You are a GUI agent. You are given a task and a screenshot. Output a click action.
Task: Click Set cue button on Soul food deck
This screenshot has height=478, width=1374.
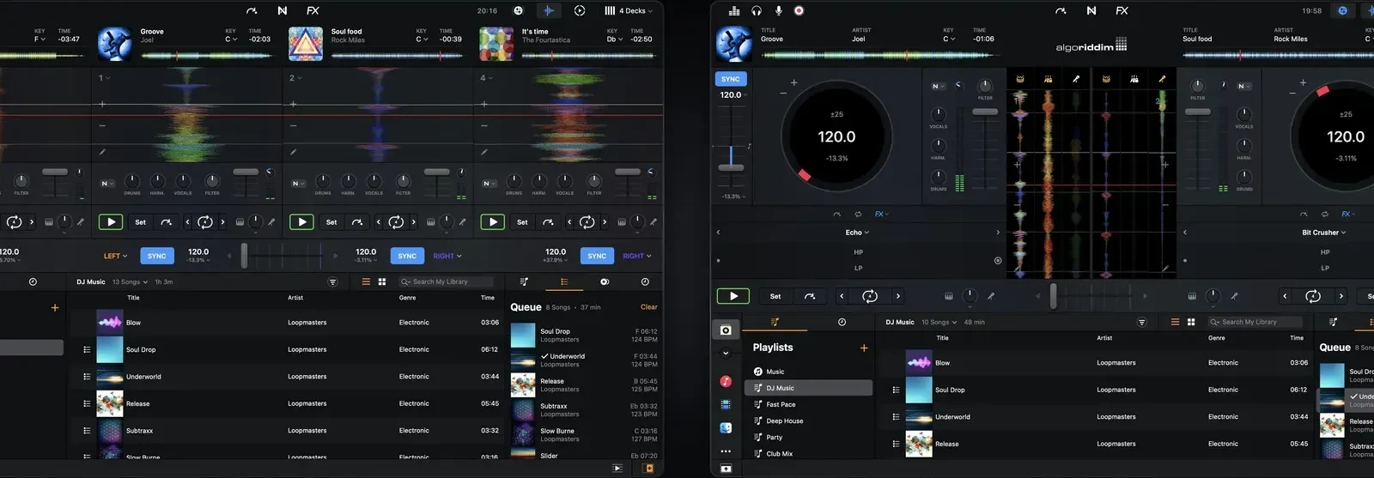(x=331, y=222)
